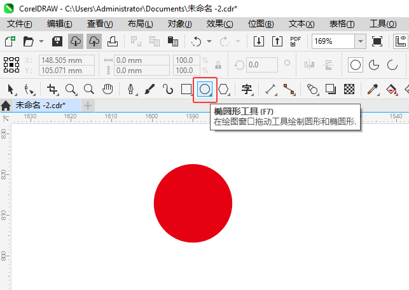The height and width of the screenshot is (290, 409).
Task: Select the Pick tool arrow
Action: click(x=11, y=90)
